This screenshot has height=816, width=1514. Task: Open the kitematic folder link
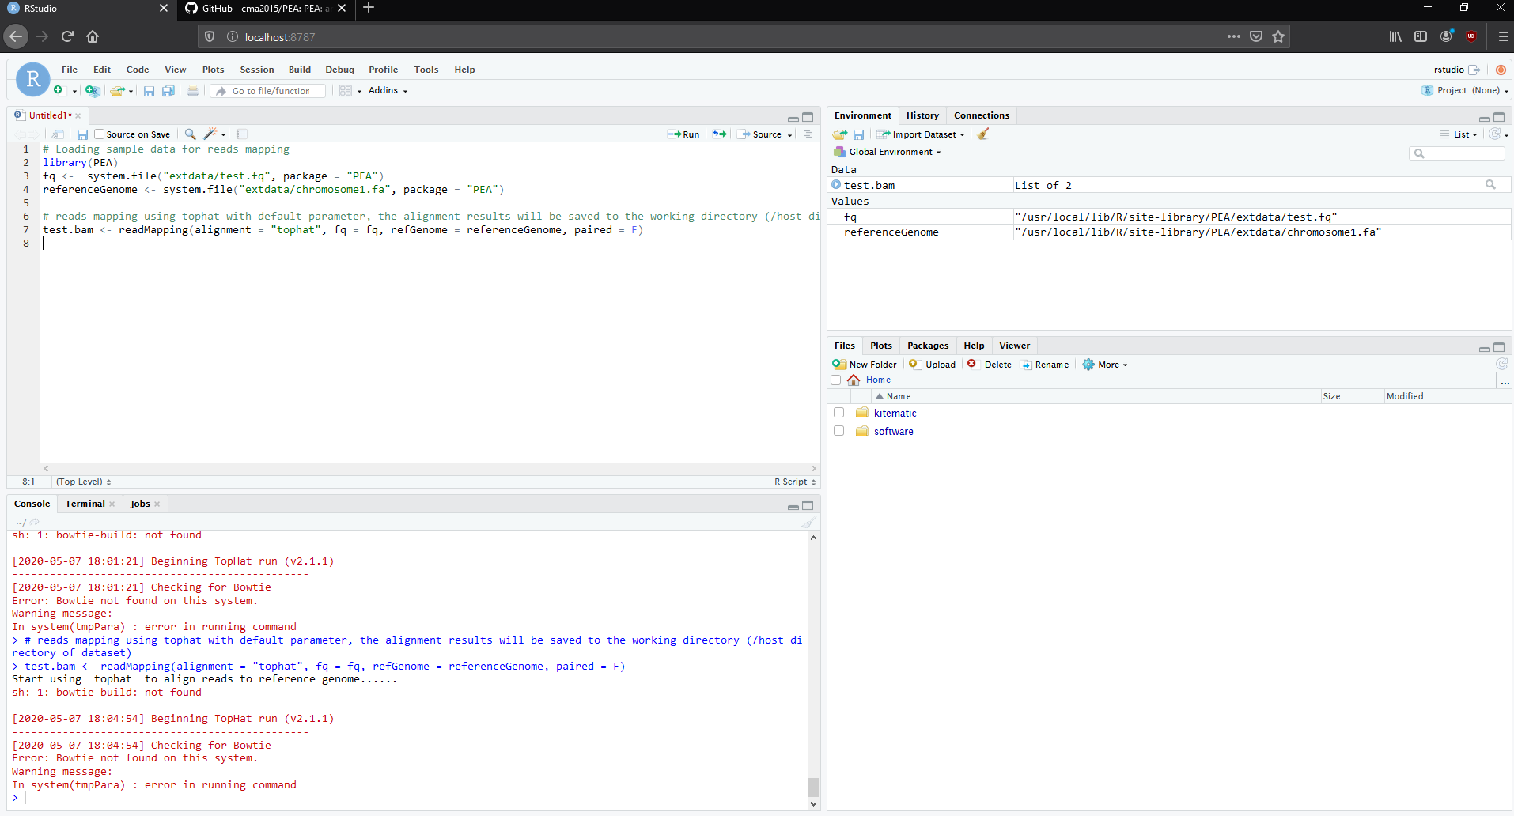click(x=895, y=413)
